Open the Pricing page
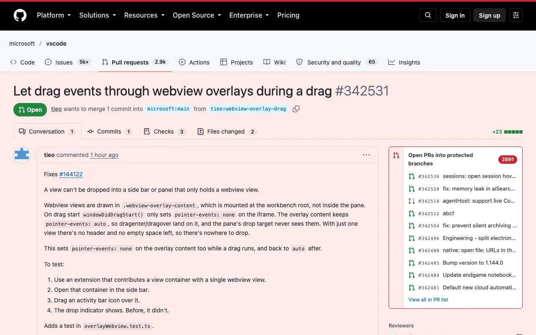The width and height of the screenshot is (536, 335). point(289,15)
